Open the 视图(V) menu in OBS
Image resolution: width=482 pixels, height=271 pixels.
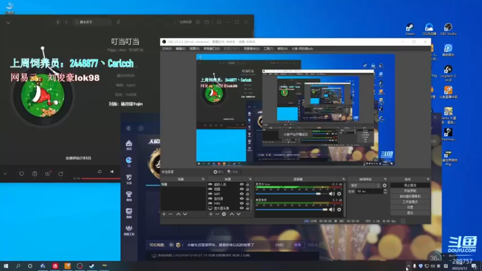coord(194,49)
